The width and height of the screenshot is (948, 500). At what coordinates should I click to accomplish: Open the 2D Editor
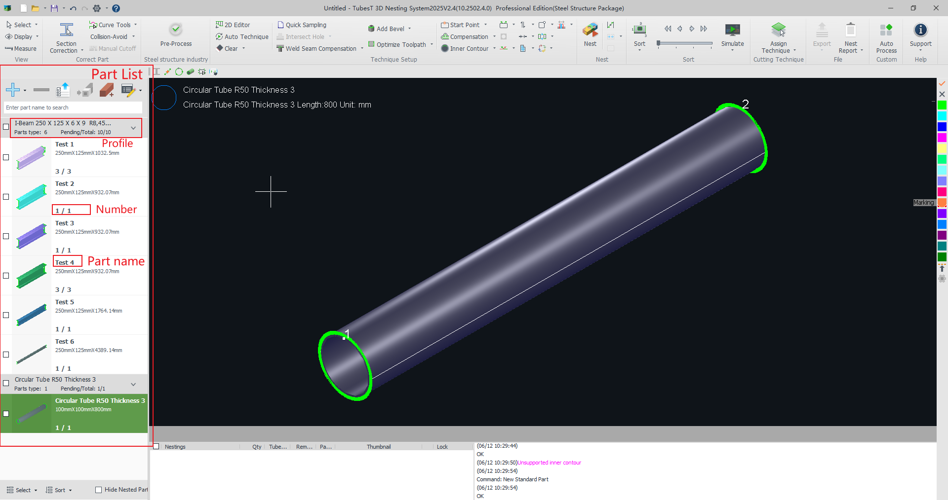(x=233, y=25)
